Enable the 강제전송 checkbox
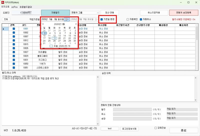200x136 pixels. (155, 128)
